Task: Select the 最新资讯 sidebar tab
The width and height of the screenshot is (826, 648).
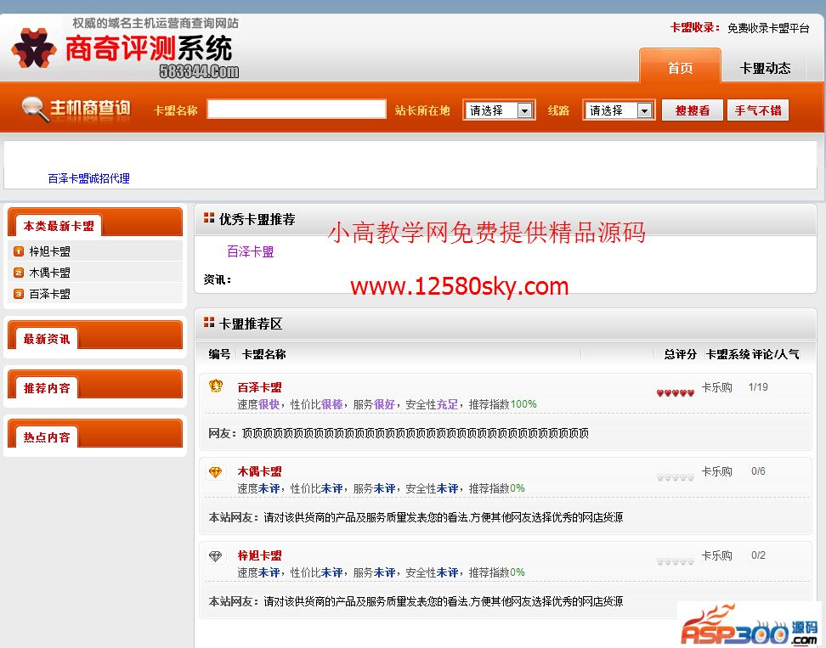Action: [47, 339]
